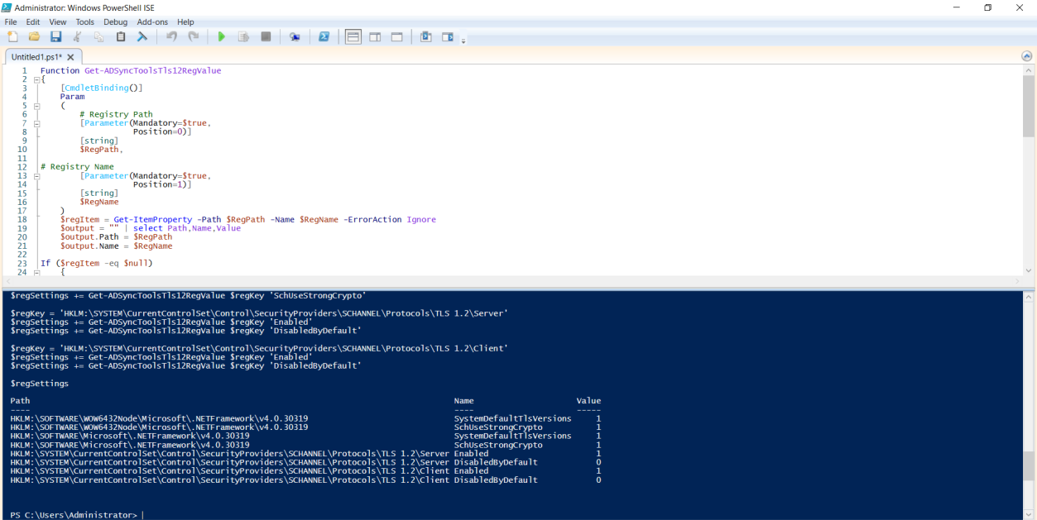Open toolbar overflow options arrow
Viewport: 1037px width, 520px height.
[463, 40]
